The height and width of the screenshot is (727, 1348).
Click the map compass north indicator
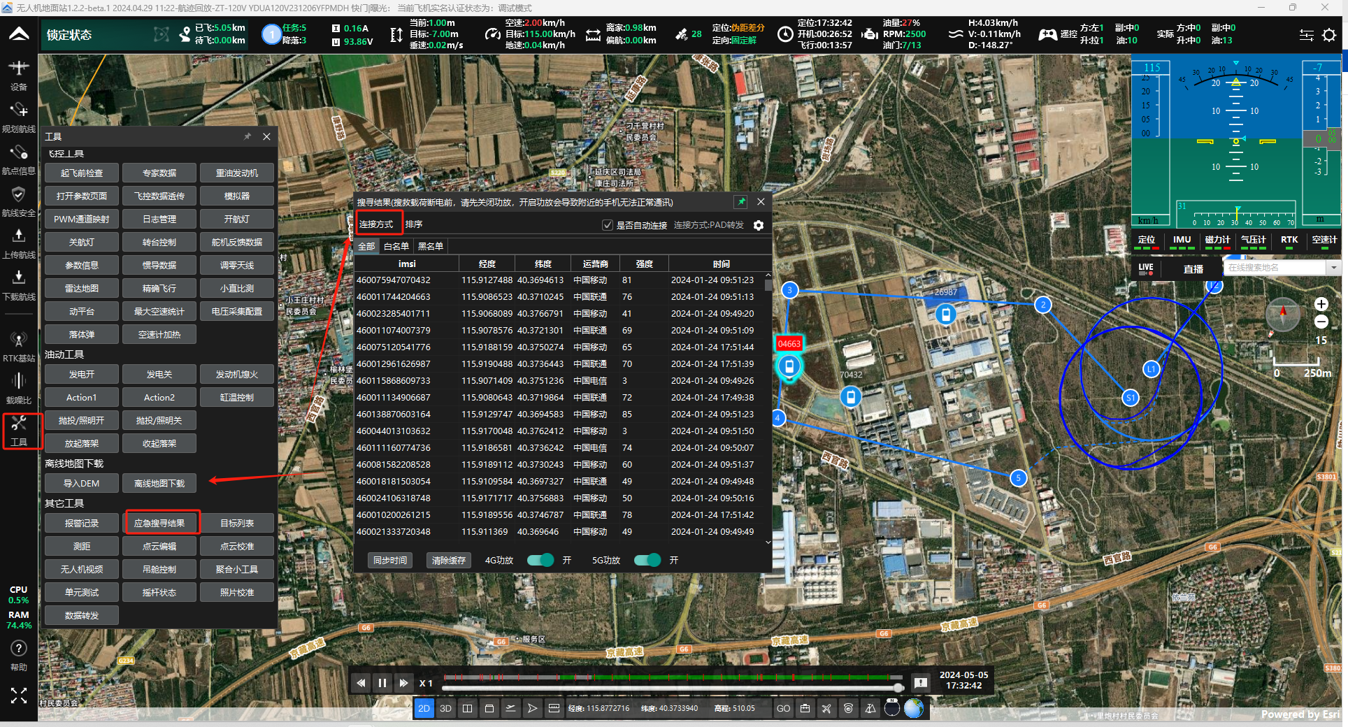[1283, 314]
